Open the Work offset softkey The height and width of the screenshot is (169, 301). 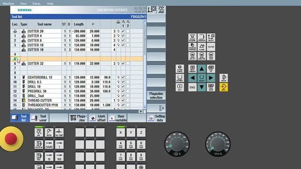click(x=98, y=118)
